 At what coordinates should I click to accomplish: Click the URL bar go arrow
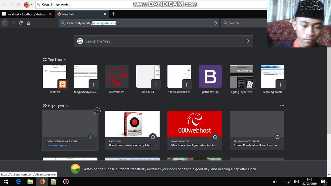click(x=215, y=23)
